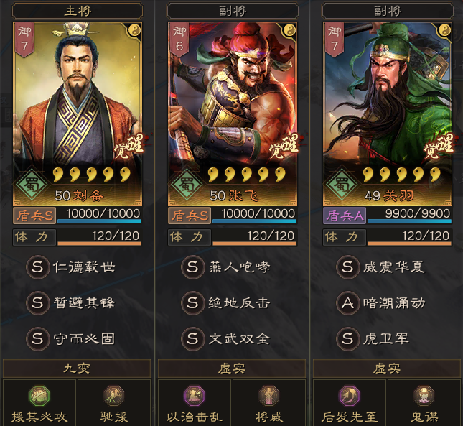Select the 后发先至 tactic icon

click(x=350, y=396)
